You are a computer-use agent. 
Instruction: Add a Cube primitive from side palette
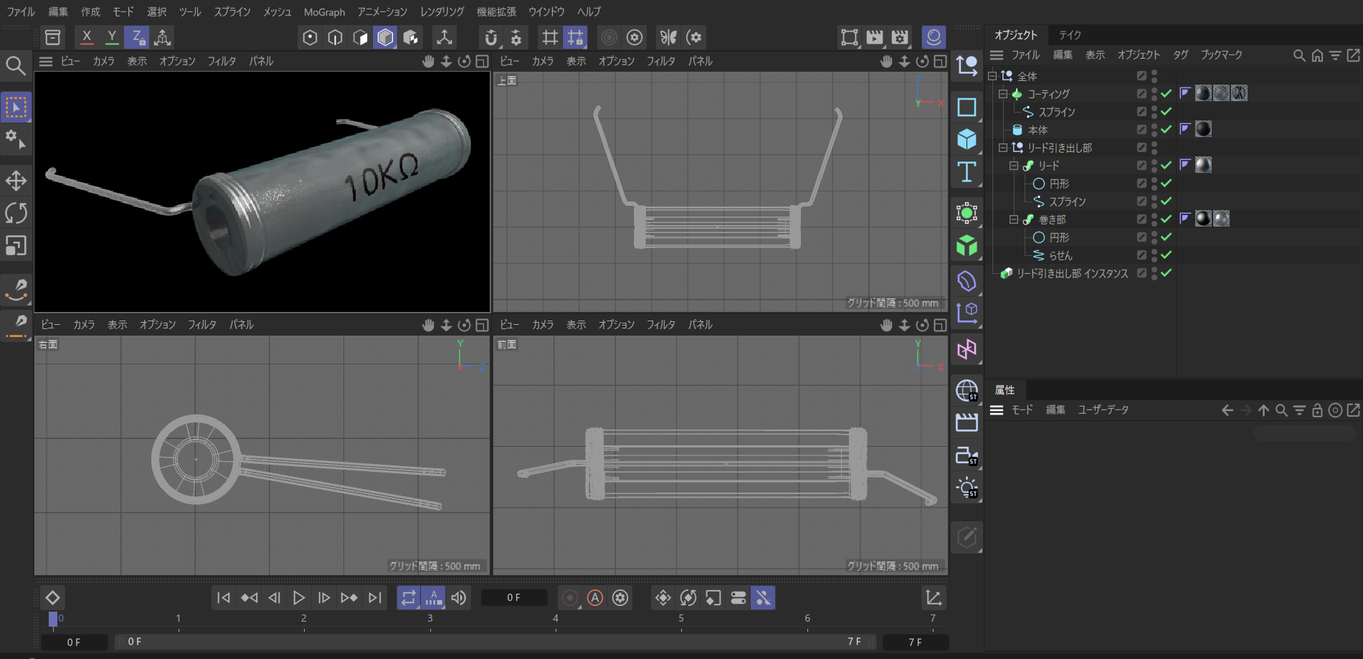[x=967, y=139]
